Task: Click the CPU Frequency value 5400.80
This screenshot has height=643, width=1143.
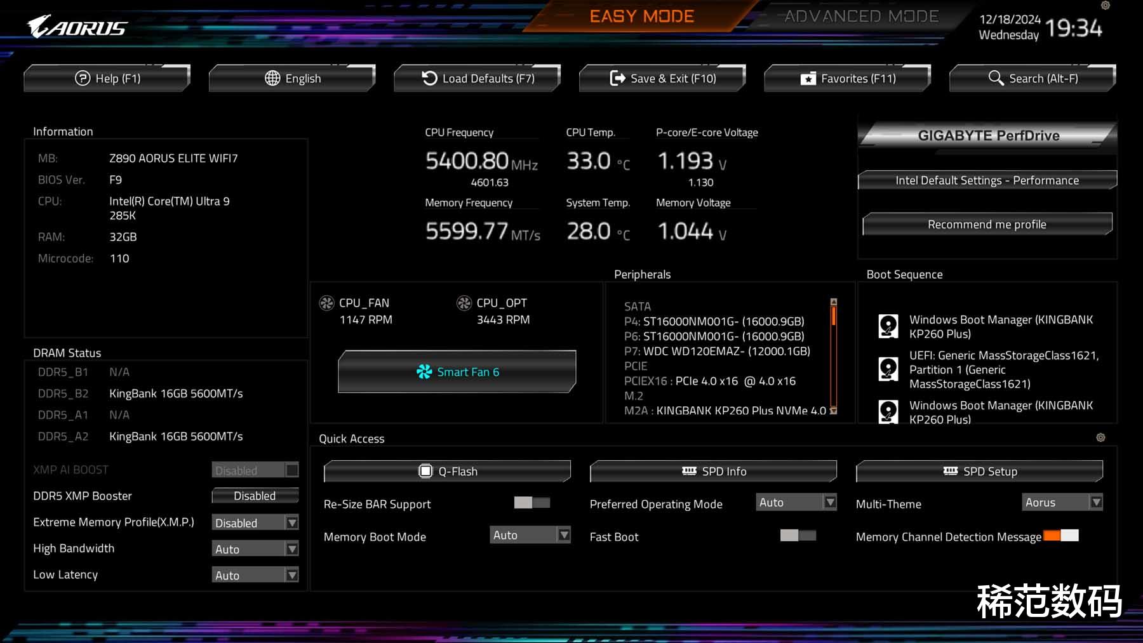Action: [467, 161]
